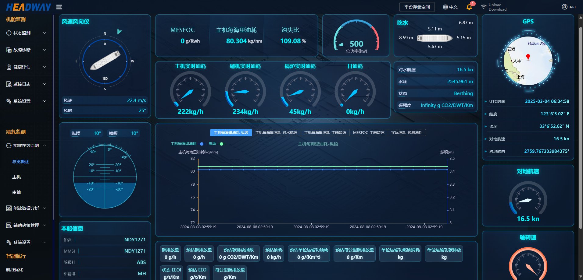
Task: Click the 故障诊断 sidebar icon
Action: [x=9, y=50]
